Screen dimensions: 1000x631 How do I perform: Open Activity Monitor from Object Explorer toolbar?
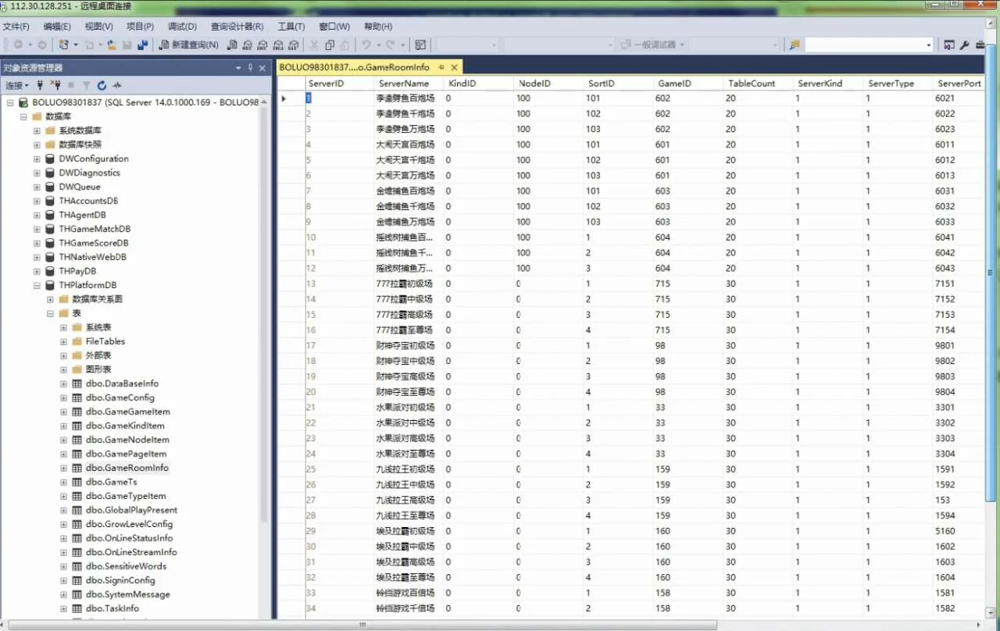pyautogui.click(x=117, y=85)
